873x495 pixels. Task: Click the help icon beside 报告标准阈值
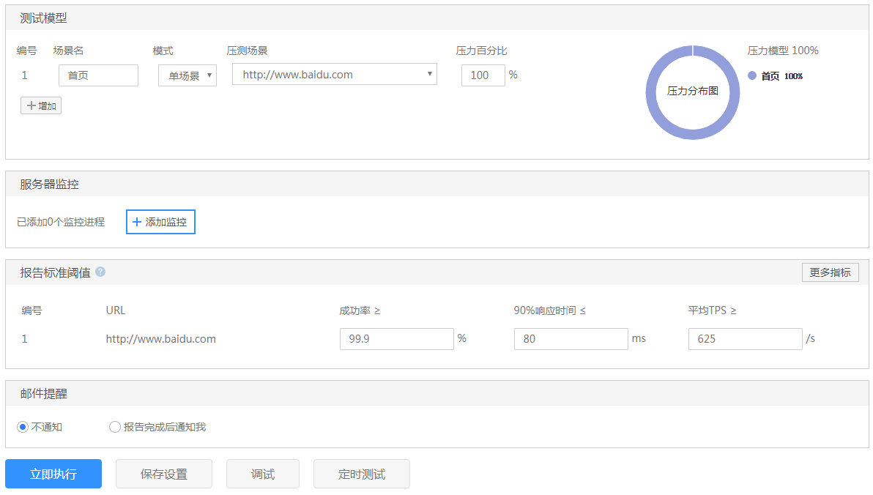point(100,272)
